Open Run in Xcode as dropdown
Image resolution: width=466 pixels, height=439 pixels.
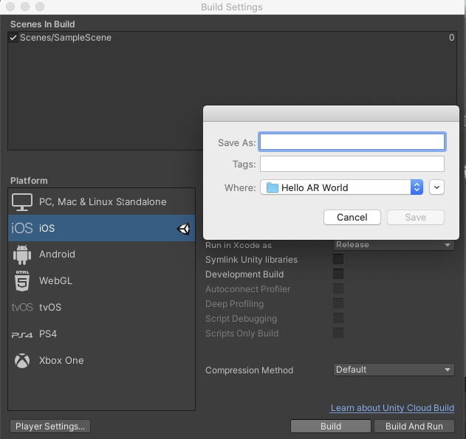tap(394, 245)
